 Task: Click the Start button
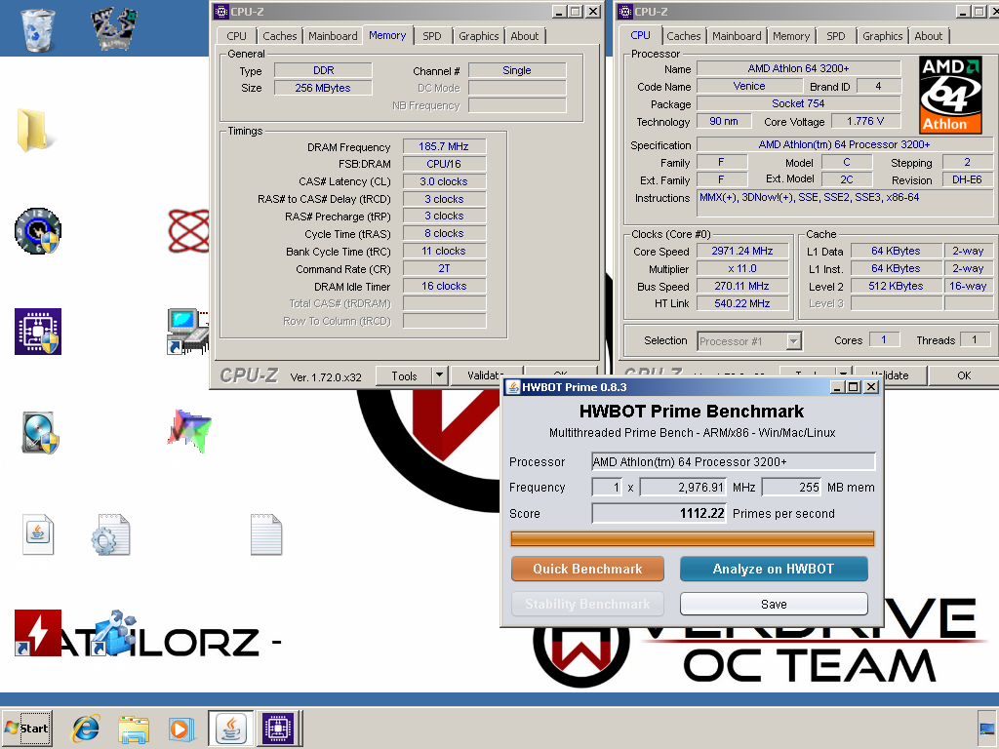pos(26,729)
